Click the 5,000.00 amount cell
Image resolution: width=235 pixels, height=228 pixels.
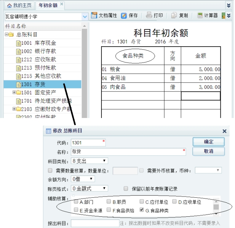(x=201, y=69)
